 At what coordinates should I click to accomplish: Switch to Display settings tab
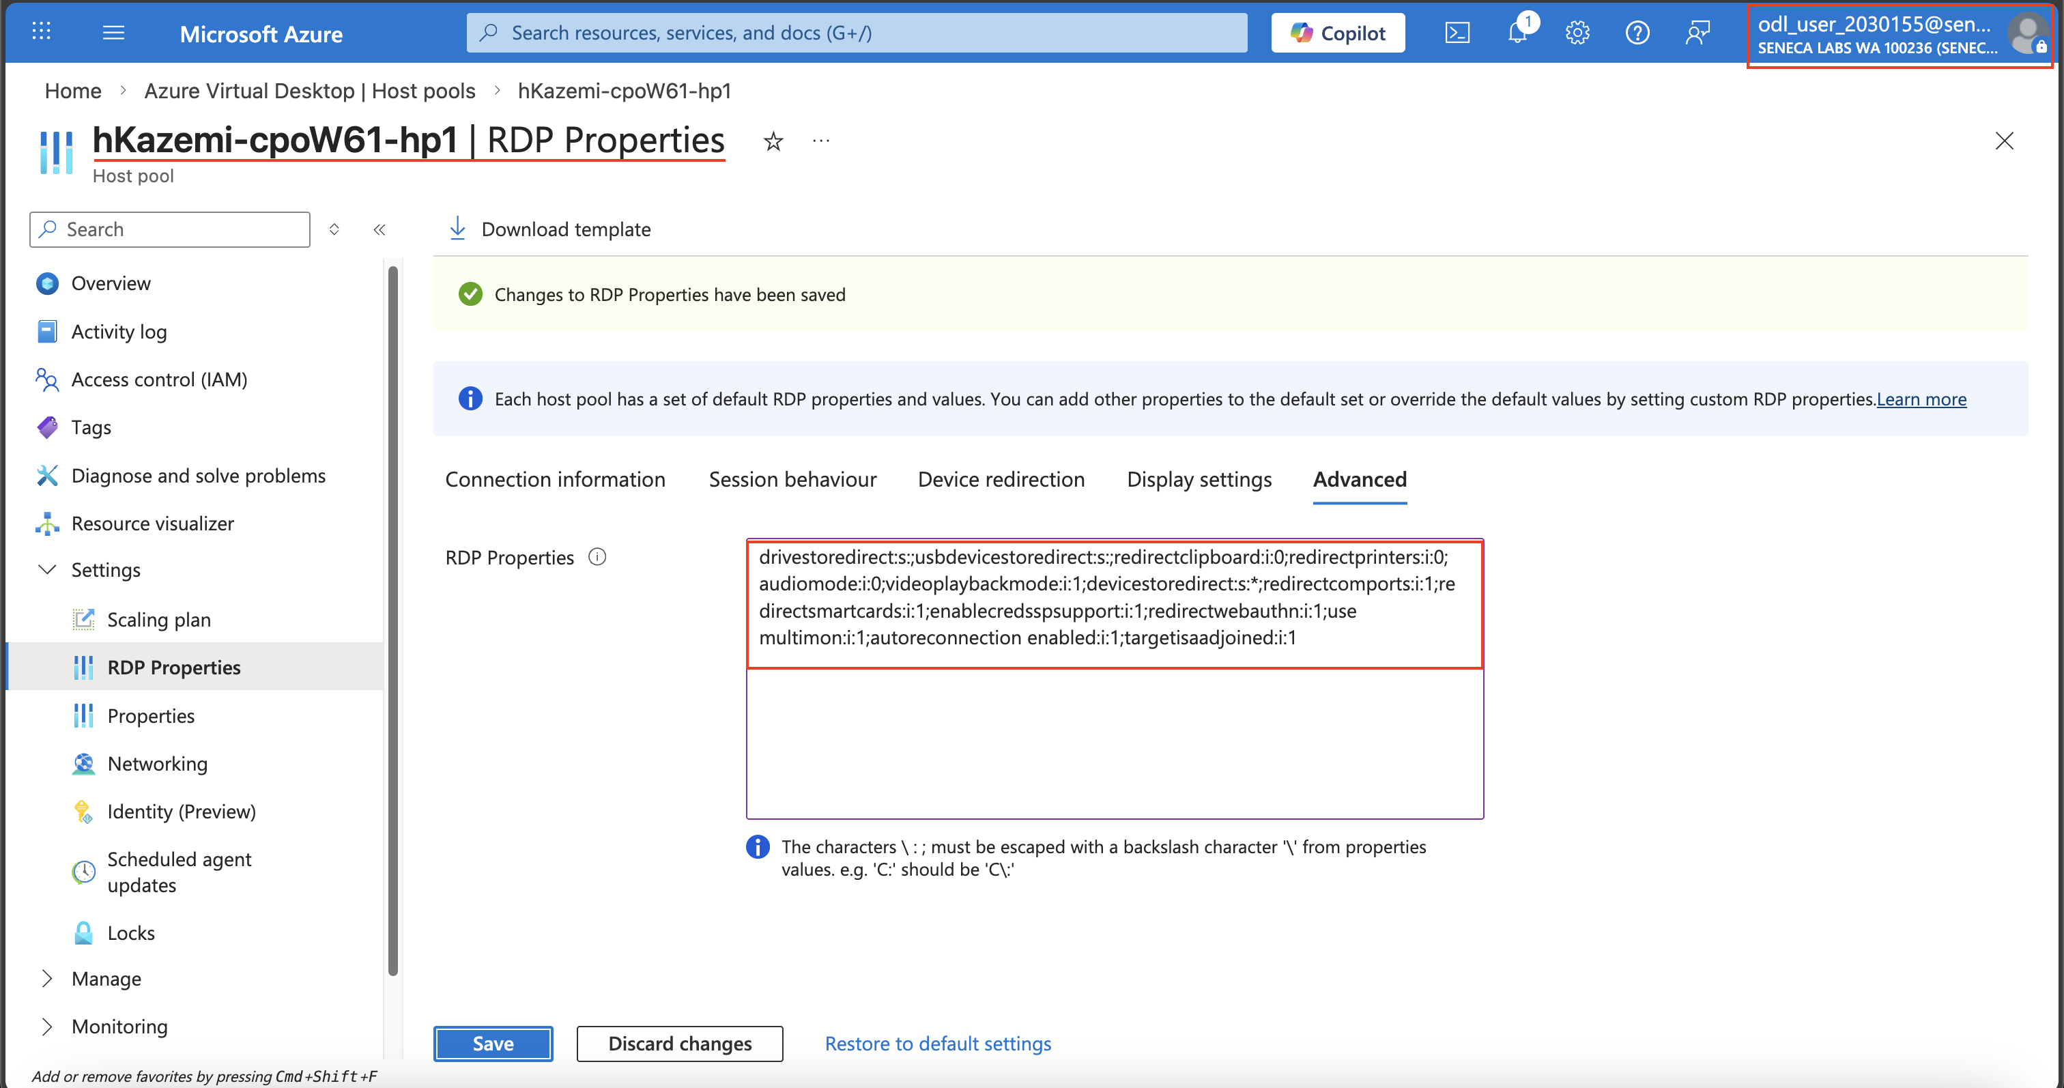coord(1199,479)
